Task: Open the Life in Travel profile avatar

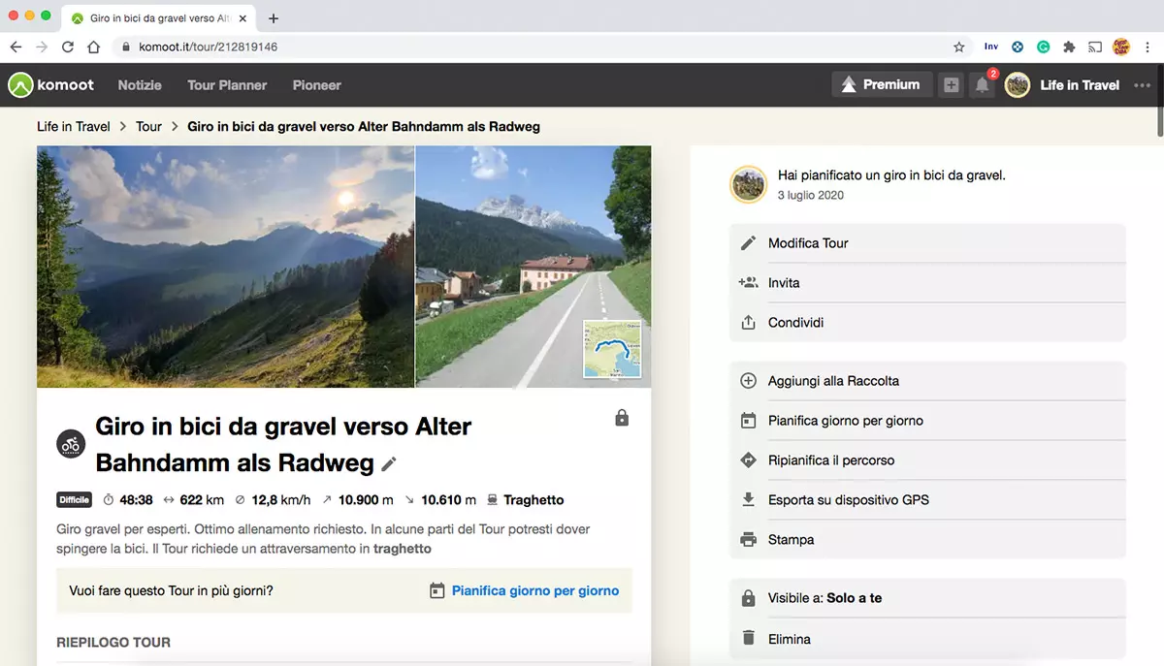Action: click(1017, 85)
